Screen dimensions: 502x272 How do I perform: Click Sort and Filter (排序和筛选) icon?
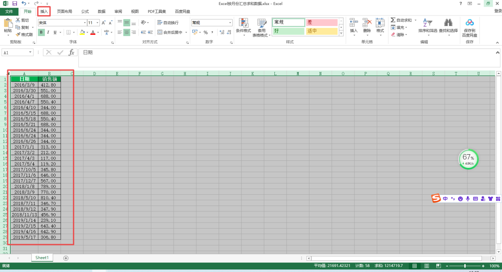click(427, 23)
